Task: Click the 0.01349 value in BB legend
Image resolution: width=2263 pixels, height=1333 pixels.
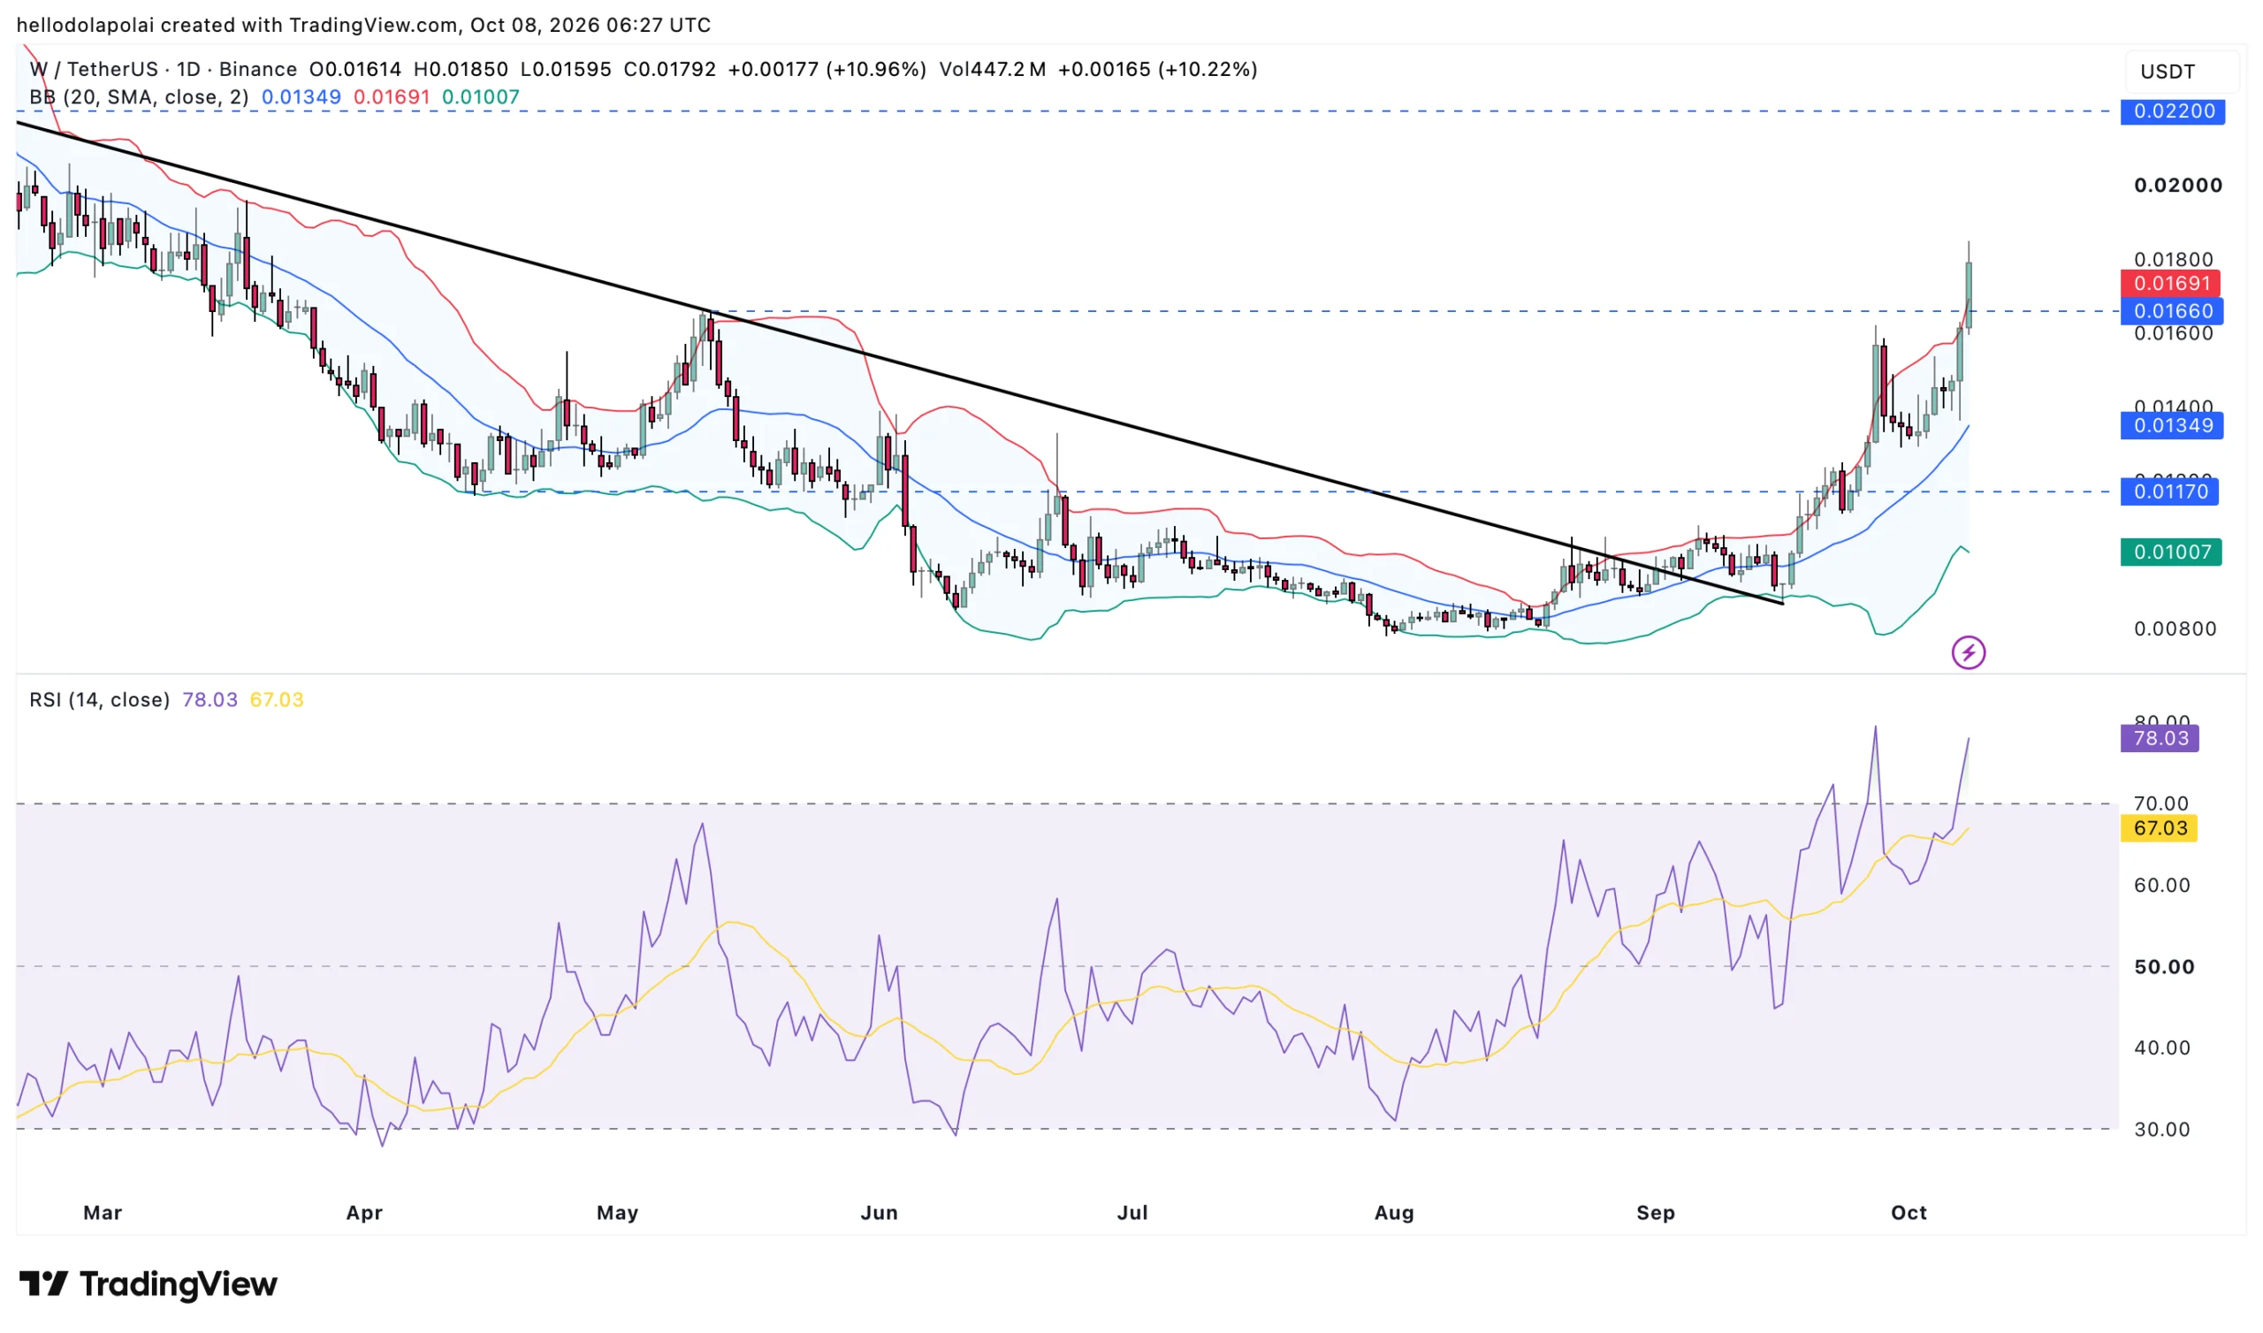Action: coord(301,97)
